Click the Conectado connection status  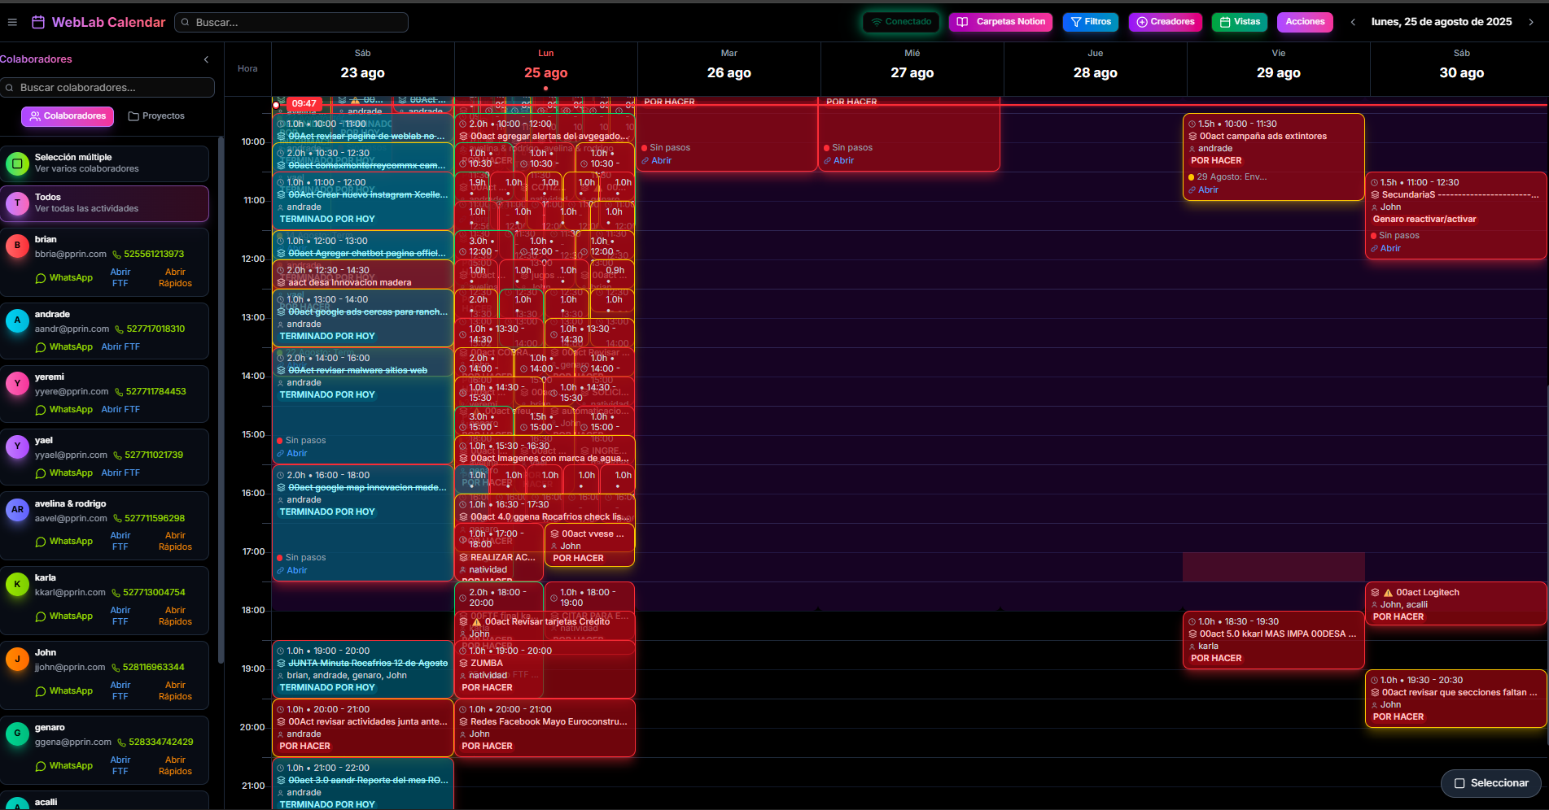tap(901, 22)
